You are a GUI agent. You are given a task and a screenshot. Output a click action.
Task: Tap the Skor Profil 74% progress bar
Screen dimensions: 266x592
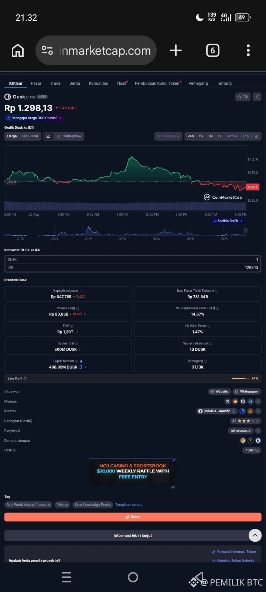coord(240,379)
